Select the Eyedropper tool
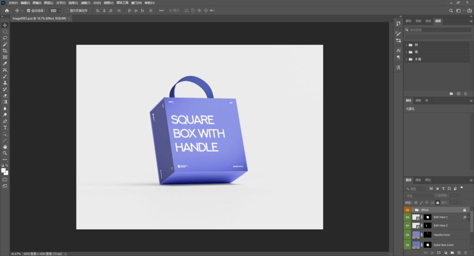Screen dimensions: 474x256 pyautogui.click(x=5, y=64)
